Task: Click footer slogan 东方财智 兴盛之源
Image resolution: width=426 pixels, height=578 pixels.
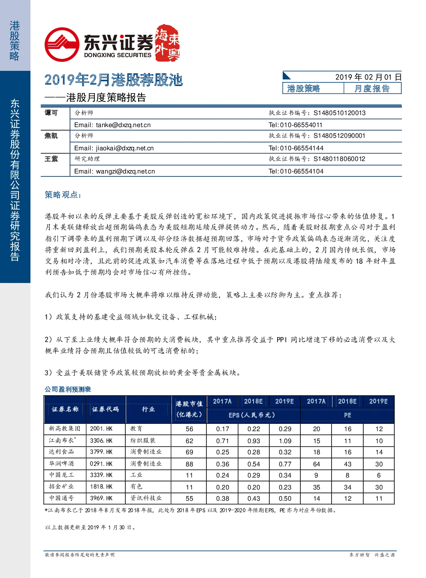Action: point(372,555)
